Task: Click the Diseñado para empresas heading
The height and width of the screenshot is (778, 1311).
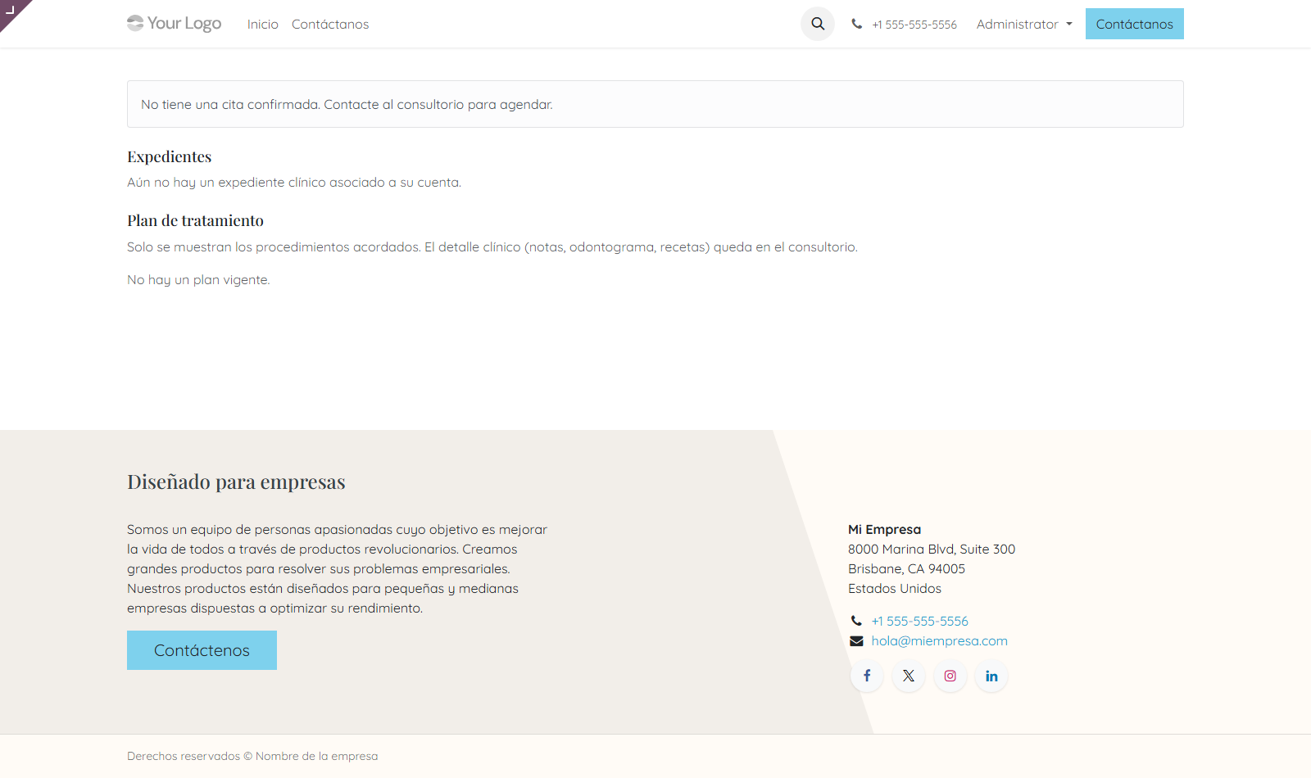Action: (x=236, y=482)
